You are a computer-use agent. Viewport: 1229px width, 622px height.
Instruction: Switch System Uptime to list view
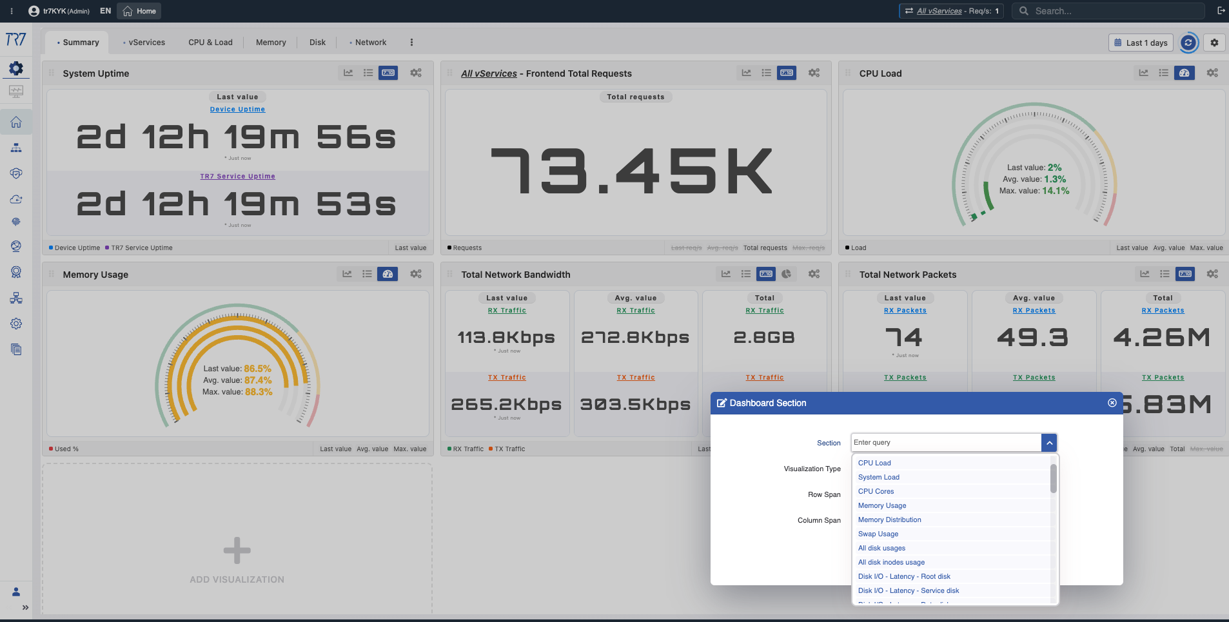pos(368,73)
